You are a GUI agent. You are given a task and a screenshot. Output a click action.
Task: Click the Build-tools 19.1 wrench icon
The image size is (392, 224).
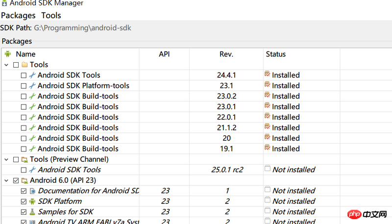[x=32, y=149]
